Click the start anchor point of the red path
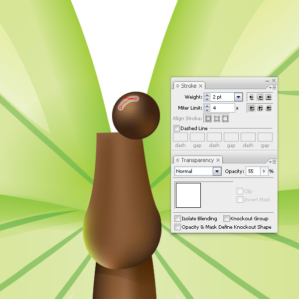The image size is (299, 299). (121, 108)
